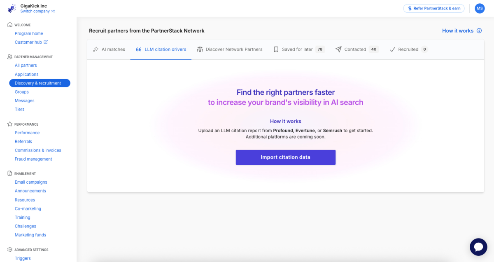Click the Partner Management people icon
The image size is (494, 262).
pos(10,57)
